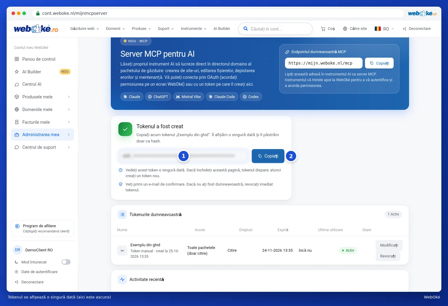Click the Mistral Vibe chip
The image size is (448, 306).
[x=189, y=97]
